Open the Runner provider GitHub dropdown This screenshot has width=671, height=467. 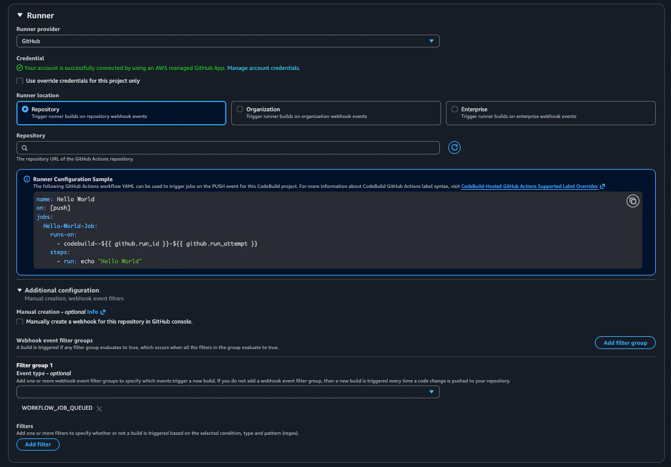228,41
